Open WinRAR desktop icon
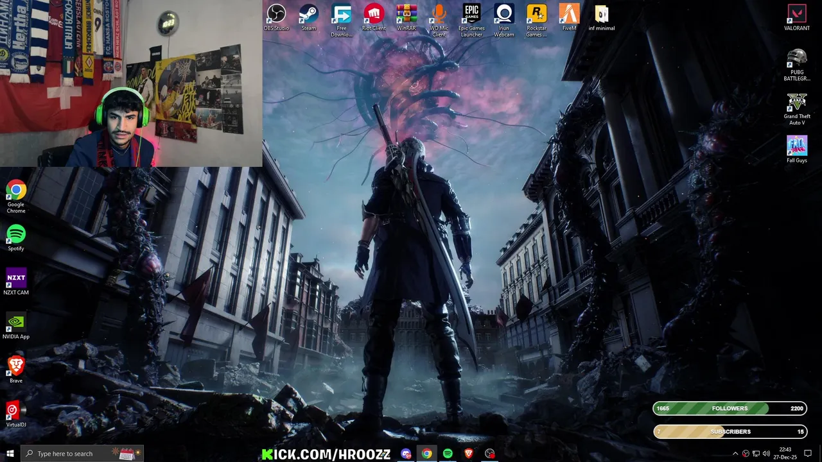Image resolution: width=822 pixels, height=462 pixels. pos(407,17)
